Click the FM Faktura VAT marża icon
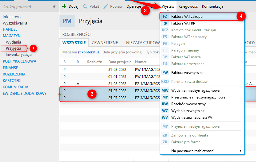This screenshot has width=256, height=162. pyautogui.click(x=165, y=57)
